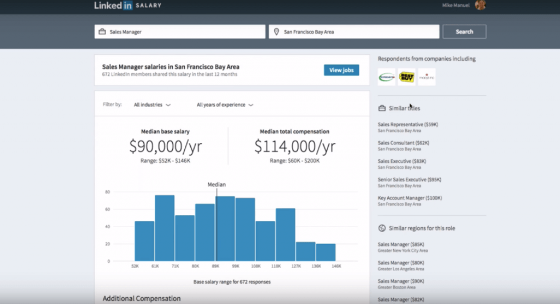Click the San Francisco Bay Area location field
The width and height of the screenshot is (560, 304).
click(354, 32)
